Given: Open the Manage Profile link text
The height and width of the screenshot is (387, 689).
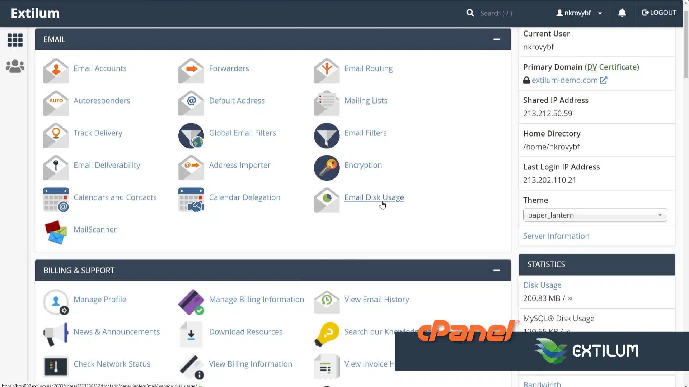Looking at the screenshot, I should click(100, 300).
